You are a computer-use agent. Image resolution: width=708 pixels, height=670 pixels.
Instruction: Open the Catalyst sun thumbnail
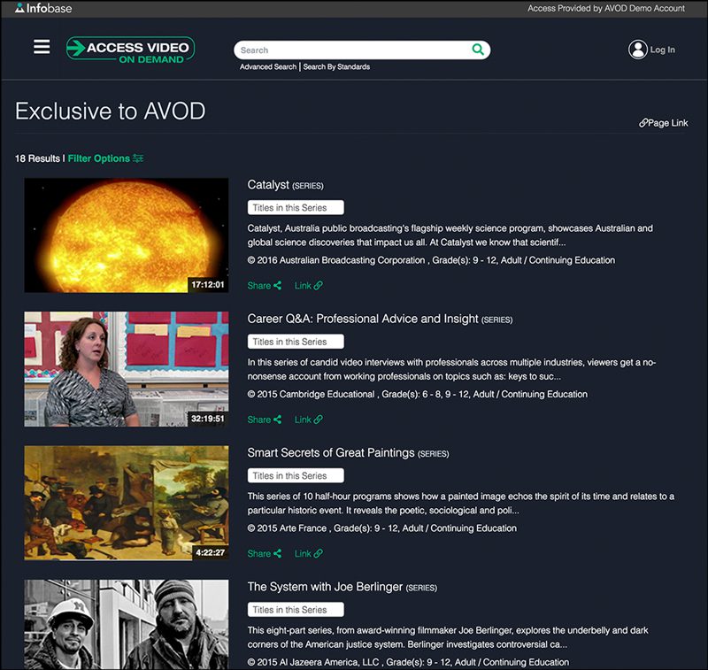coord(127,235)
